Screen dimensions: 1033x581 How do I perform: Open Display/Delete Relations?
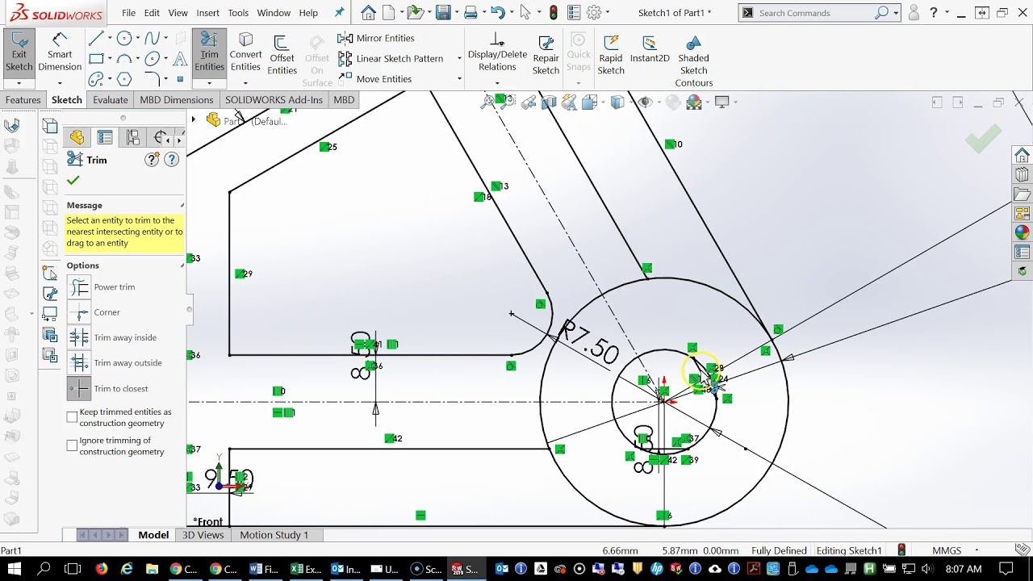coord(497,53)
